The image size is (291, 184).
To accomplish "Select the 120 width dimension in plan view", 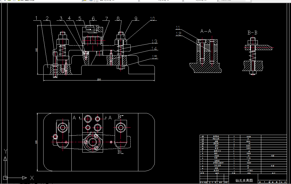I will coord(36,142).
